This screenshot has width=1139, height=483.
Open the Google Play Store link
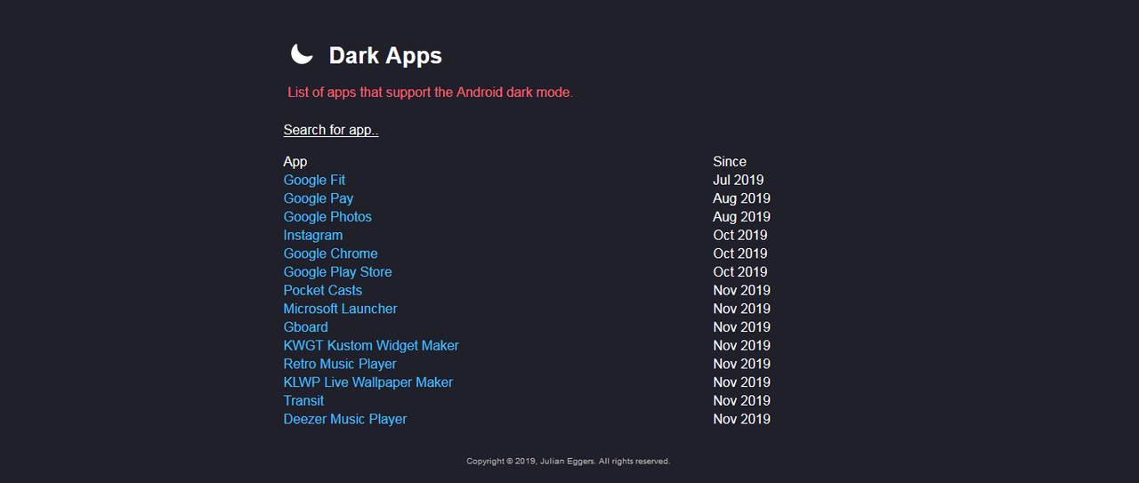pyautogui.click(x=338, y=272)
